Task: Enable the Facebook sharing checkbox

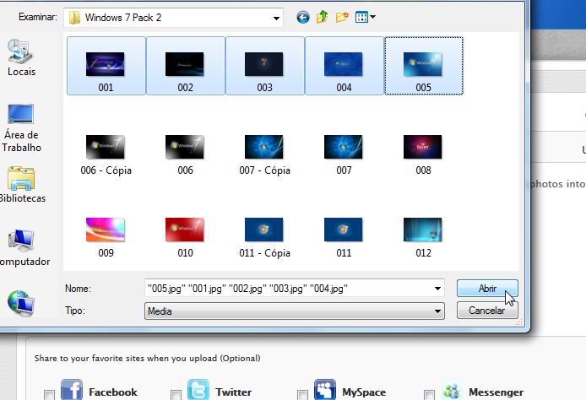Action: tap(49, 394)
